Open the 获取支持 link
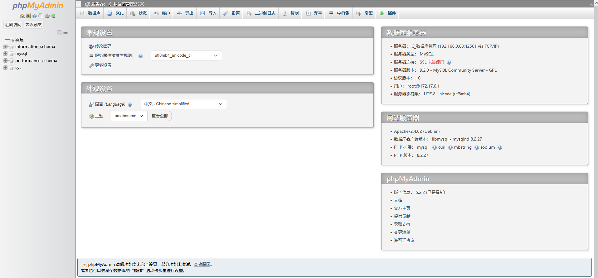Image resolution: width=598 pixels, height=278 pixels. 402,224
